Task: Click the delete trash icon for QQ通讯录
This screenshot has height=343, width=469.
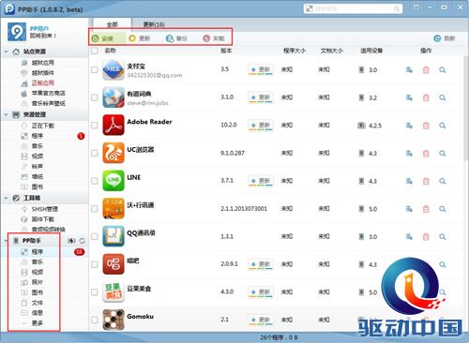Action: [426, 237]
